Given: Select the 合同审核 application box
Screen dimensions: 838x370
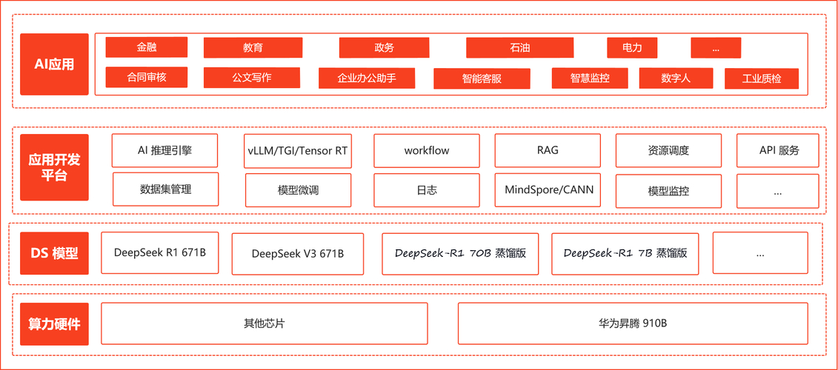Looking at the screenshot, I should 146,77.
